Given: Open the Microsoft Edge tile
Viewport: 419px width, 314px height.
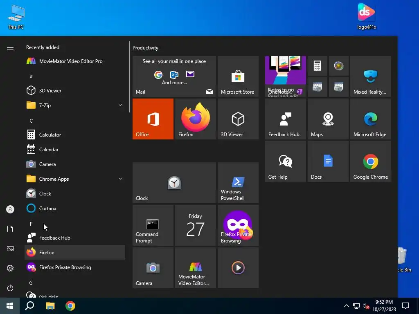Looking at the screenshot, I should click(x=371, y=119).
